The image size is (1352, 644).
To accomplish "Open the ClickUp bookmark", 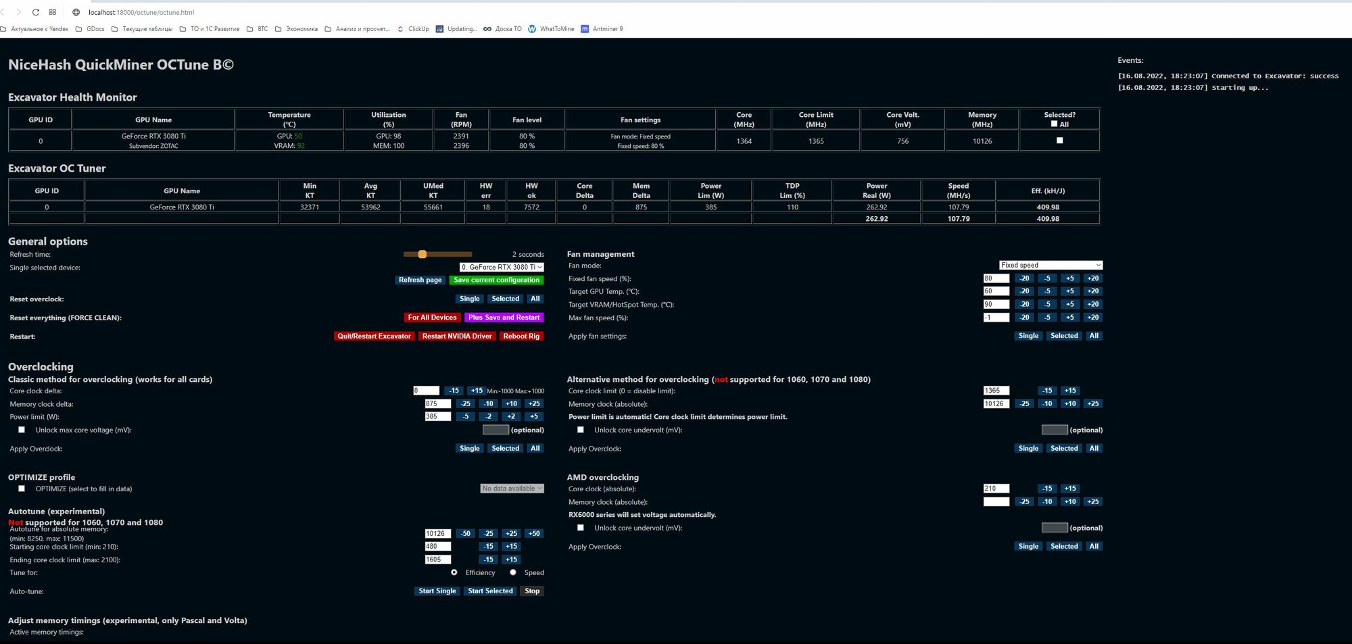I will tap(413, 29).
